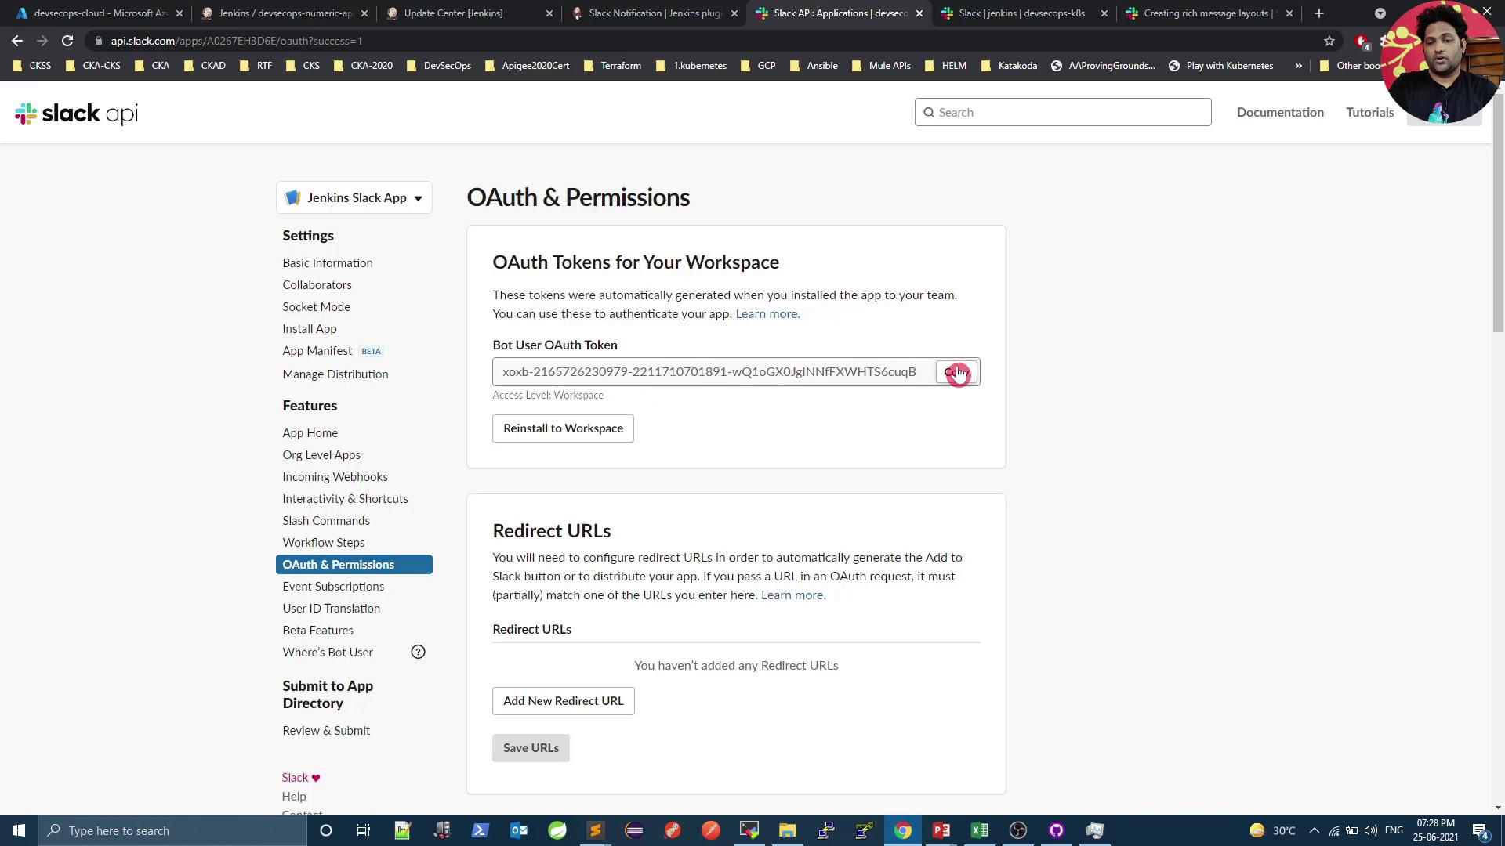This screenshot has height=846, width=1505.
Task: Click the Slack API logo
Action: (76, 114)
